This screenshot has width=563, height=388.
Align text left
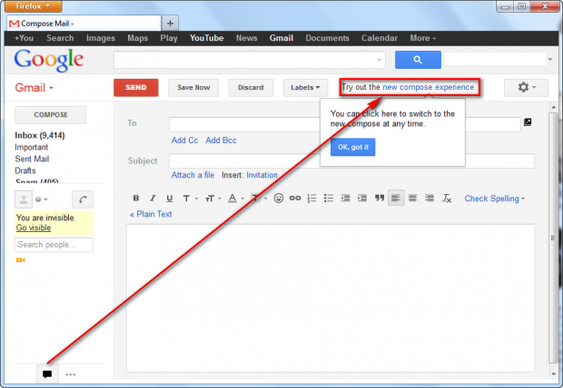click(x=396, y=198)
